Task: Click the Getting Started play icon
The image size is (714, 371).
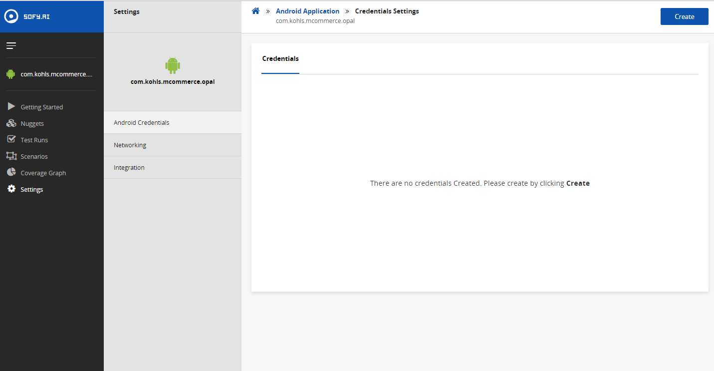Action: coord(11,106)
